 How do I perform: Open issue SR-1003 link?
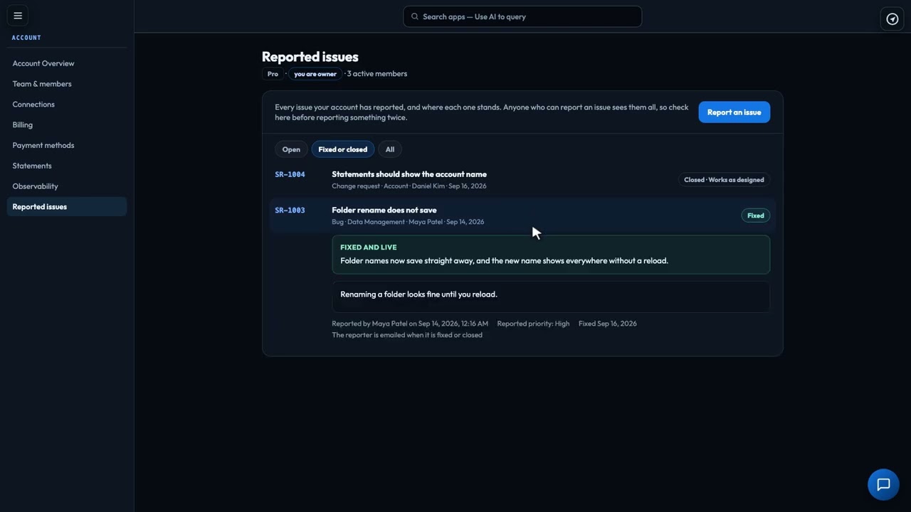pyautogui.click(x=290, y=210)
